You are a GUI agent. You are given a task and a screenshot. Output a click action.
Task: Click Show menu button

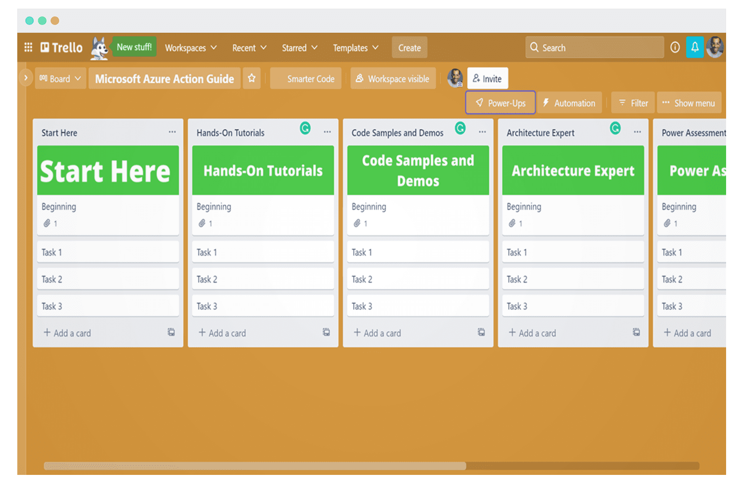pyautogui.click(x=689, y=103)
